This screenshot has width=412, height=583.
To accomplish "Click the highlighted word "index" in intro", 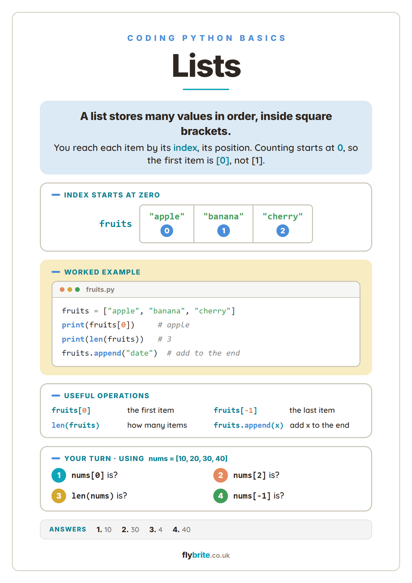I will pyautogui.click(x=185, y=148).
